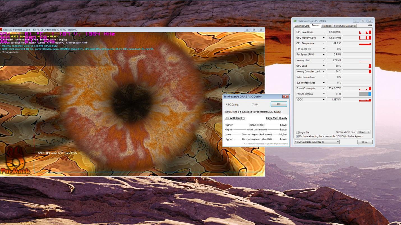
Task: Click the GPU Core Clock history graph
Action: (357, 32)
